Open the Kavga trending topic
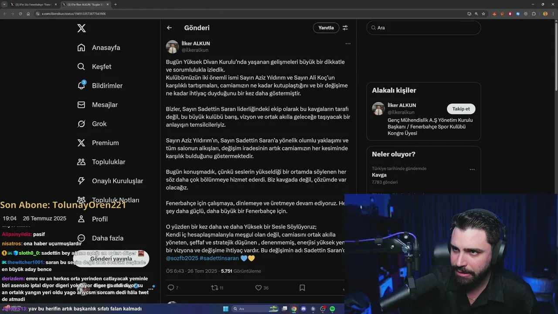This screenshot has width=558, height=314. pyautogui.click(x=379, y=175)
